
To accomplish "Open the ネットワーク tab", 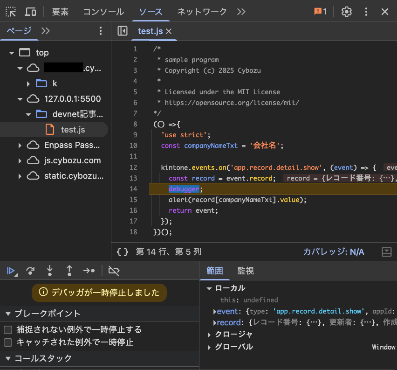I will coord(202,12).
